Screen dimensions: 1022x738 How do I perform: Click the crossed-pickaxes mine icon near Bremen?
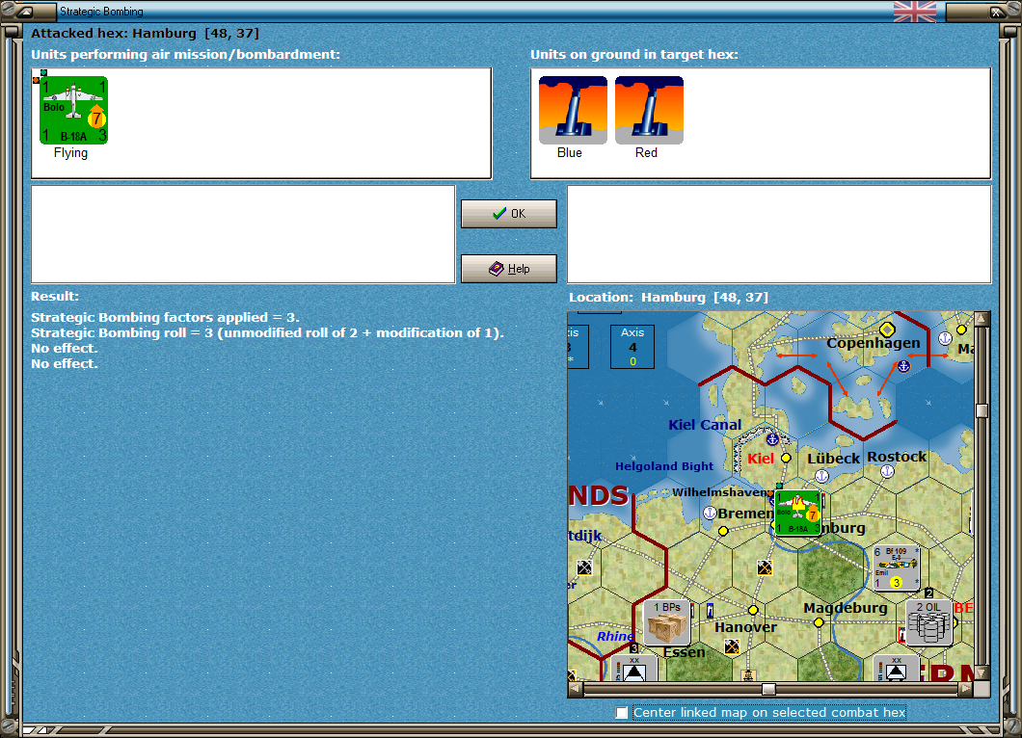point(763,567)
